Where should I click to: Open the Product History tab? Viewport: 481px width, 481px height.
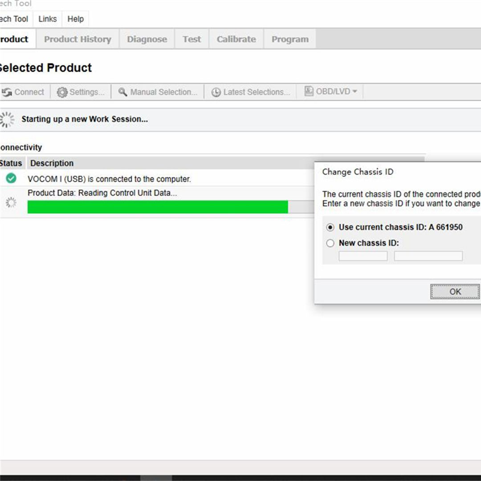tap(77, 39)
